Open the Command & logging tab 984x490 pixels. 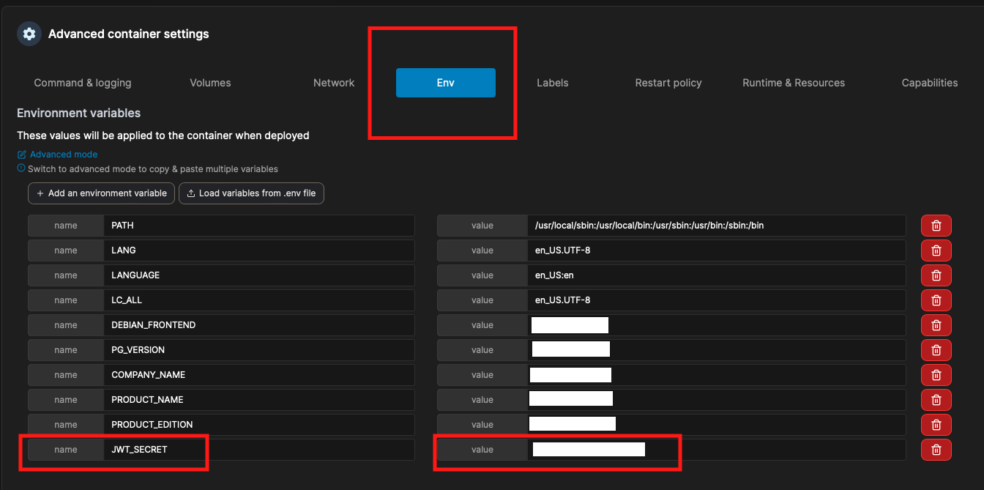(83, 83)
